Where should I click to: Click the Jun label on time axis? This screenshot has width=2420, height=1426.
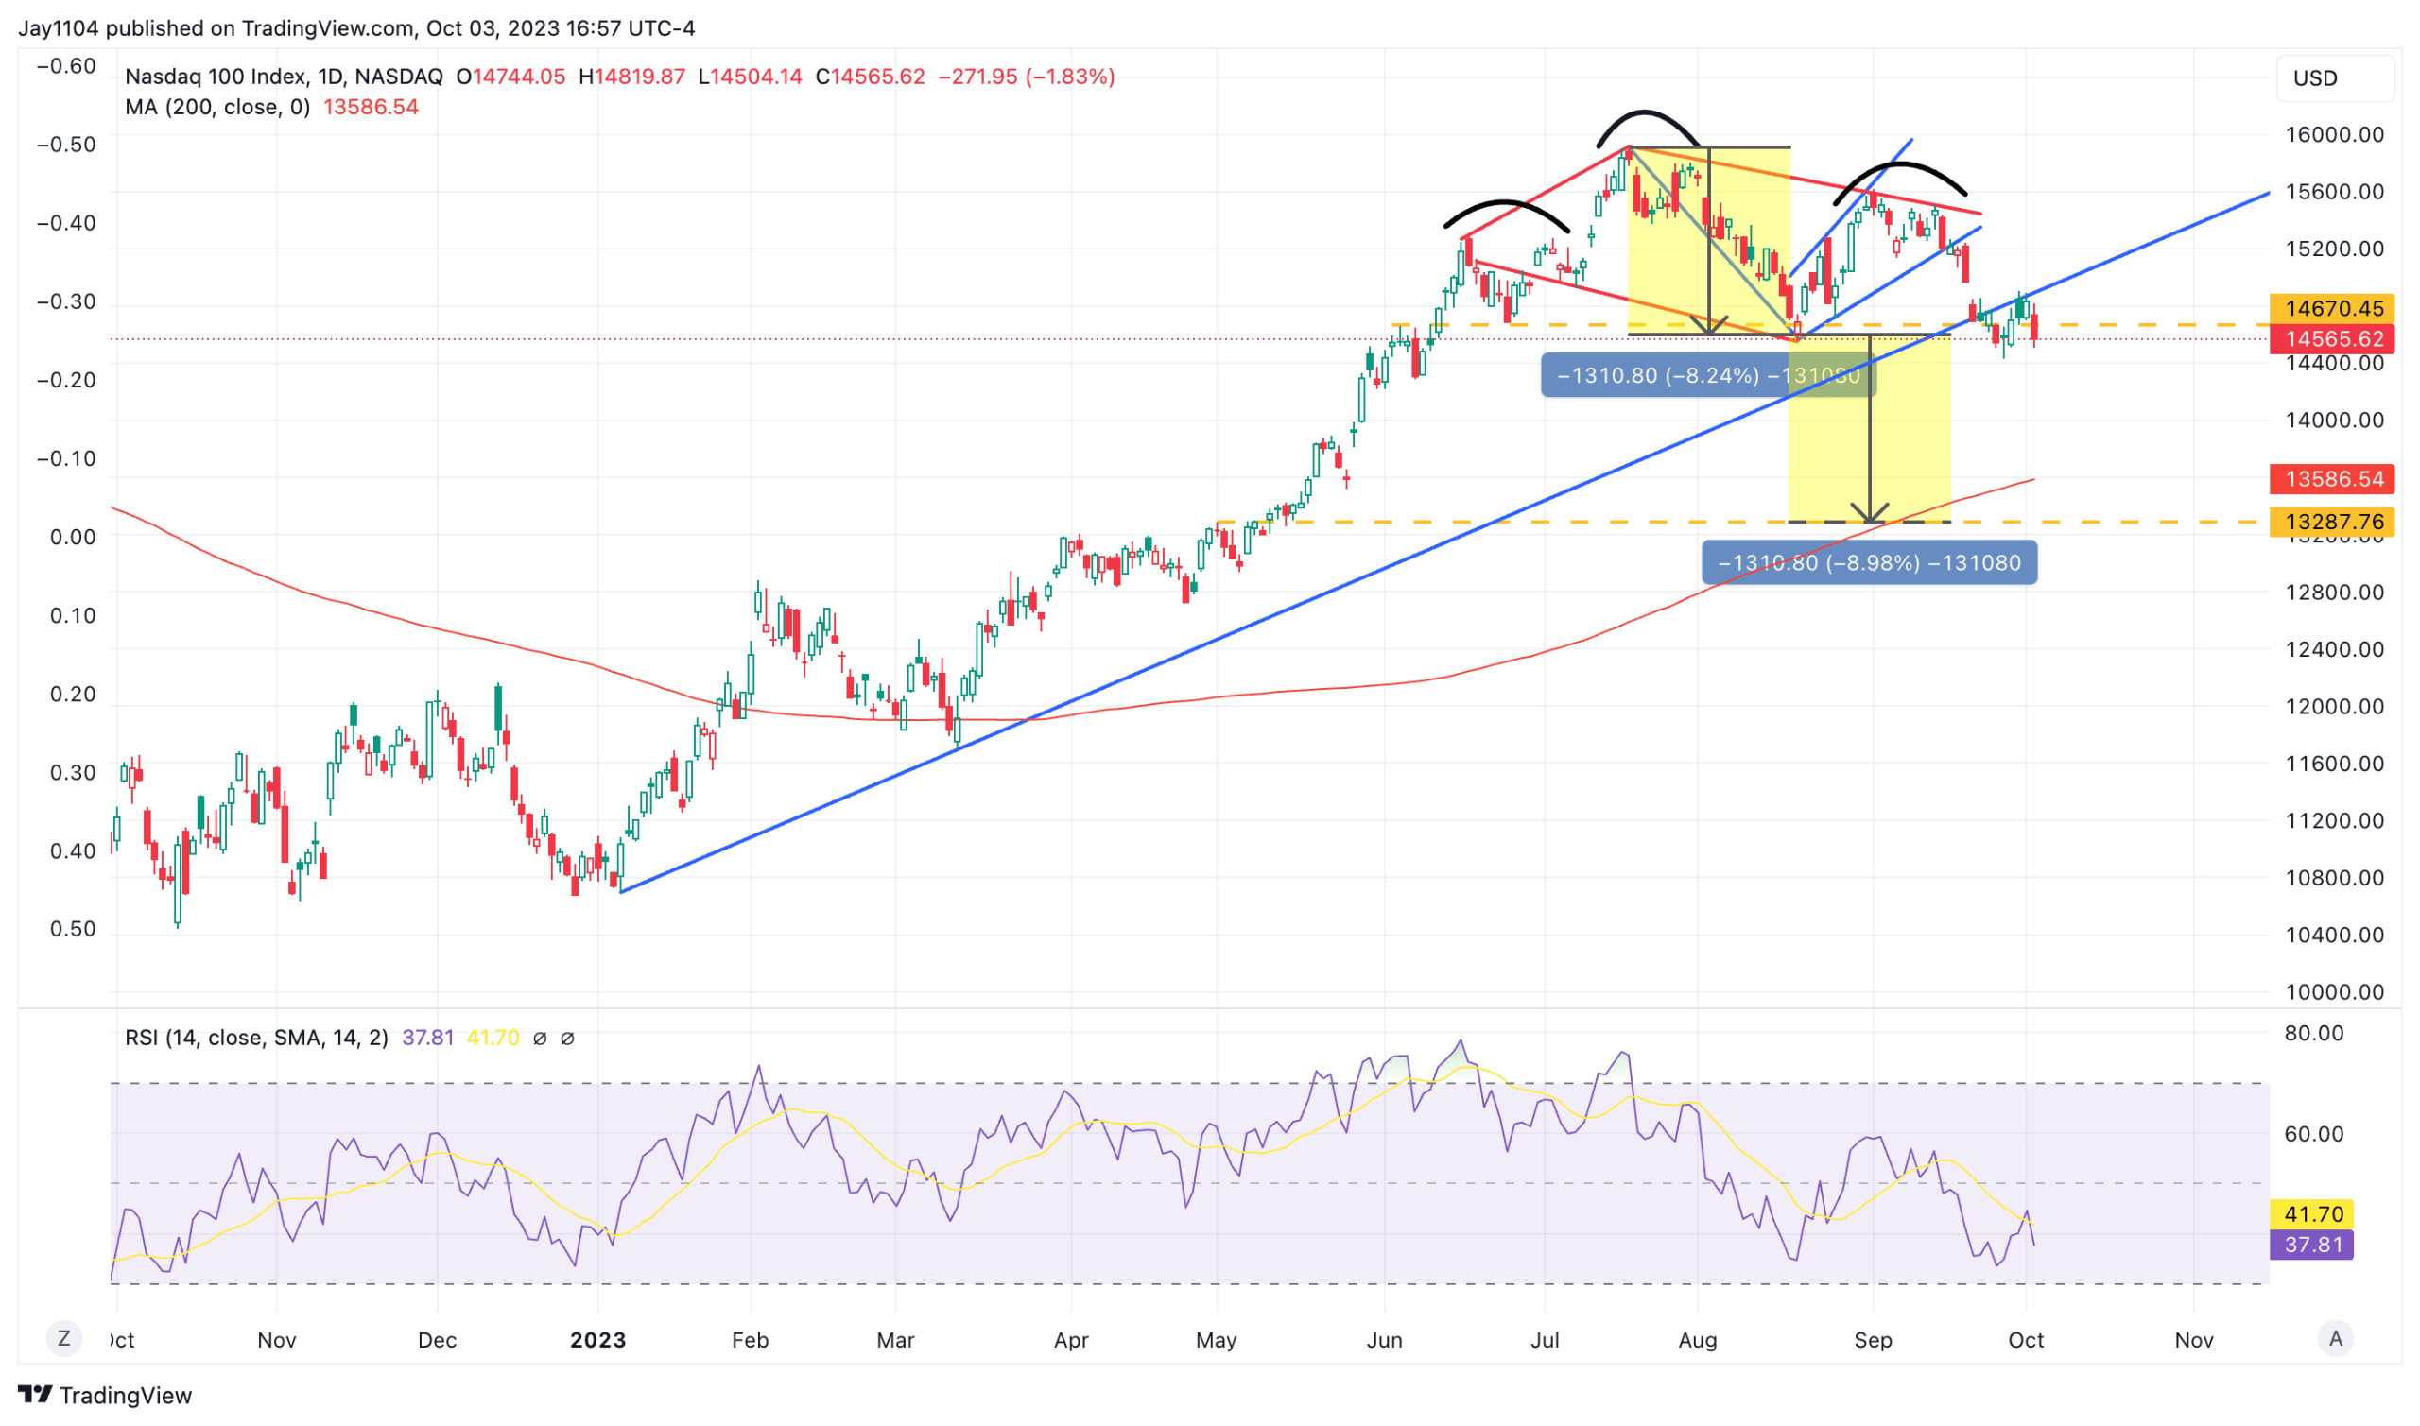[1384, 1339]
